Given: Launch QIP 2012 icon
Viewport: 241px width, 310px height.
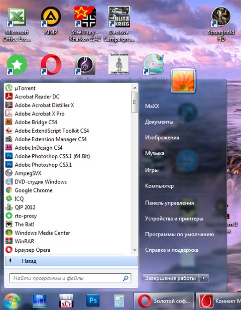Looking at the screenshot, I should point(9,207).
